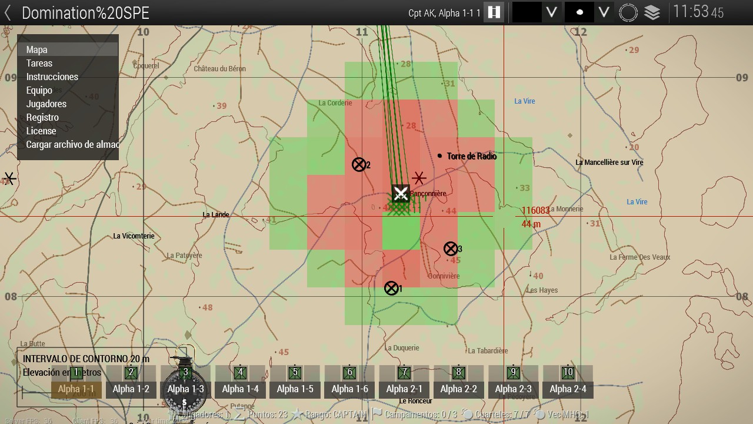Click the star icon beside Rango: CAPTAIN
This screenshot has height=424, width=753.
pyautogui.click(x=297, y=415)
